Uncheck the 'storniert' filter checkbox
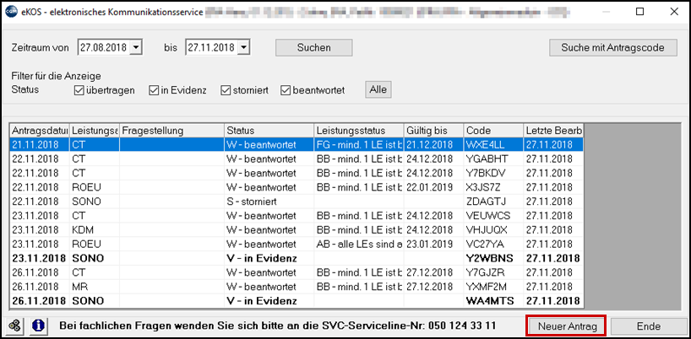This screenshot has height=339, width=691. [x=226, y=90]
